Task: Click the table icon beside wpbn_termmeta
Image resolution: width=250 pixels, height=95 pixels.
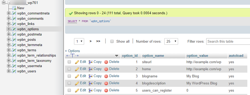Action: (x=14, y=45)
